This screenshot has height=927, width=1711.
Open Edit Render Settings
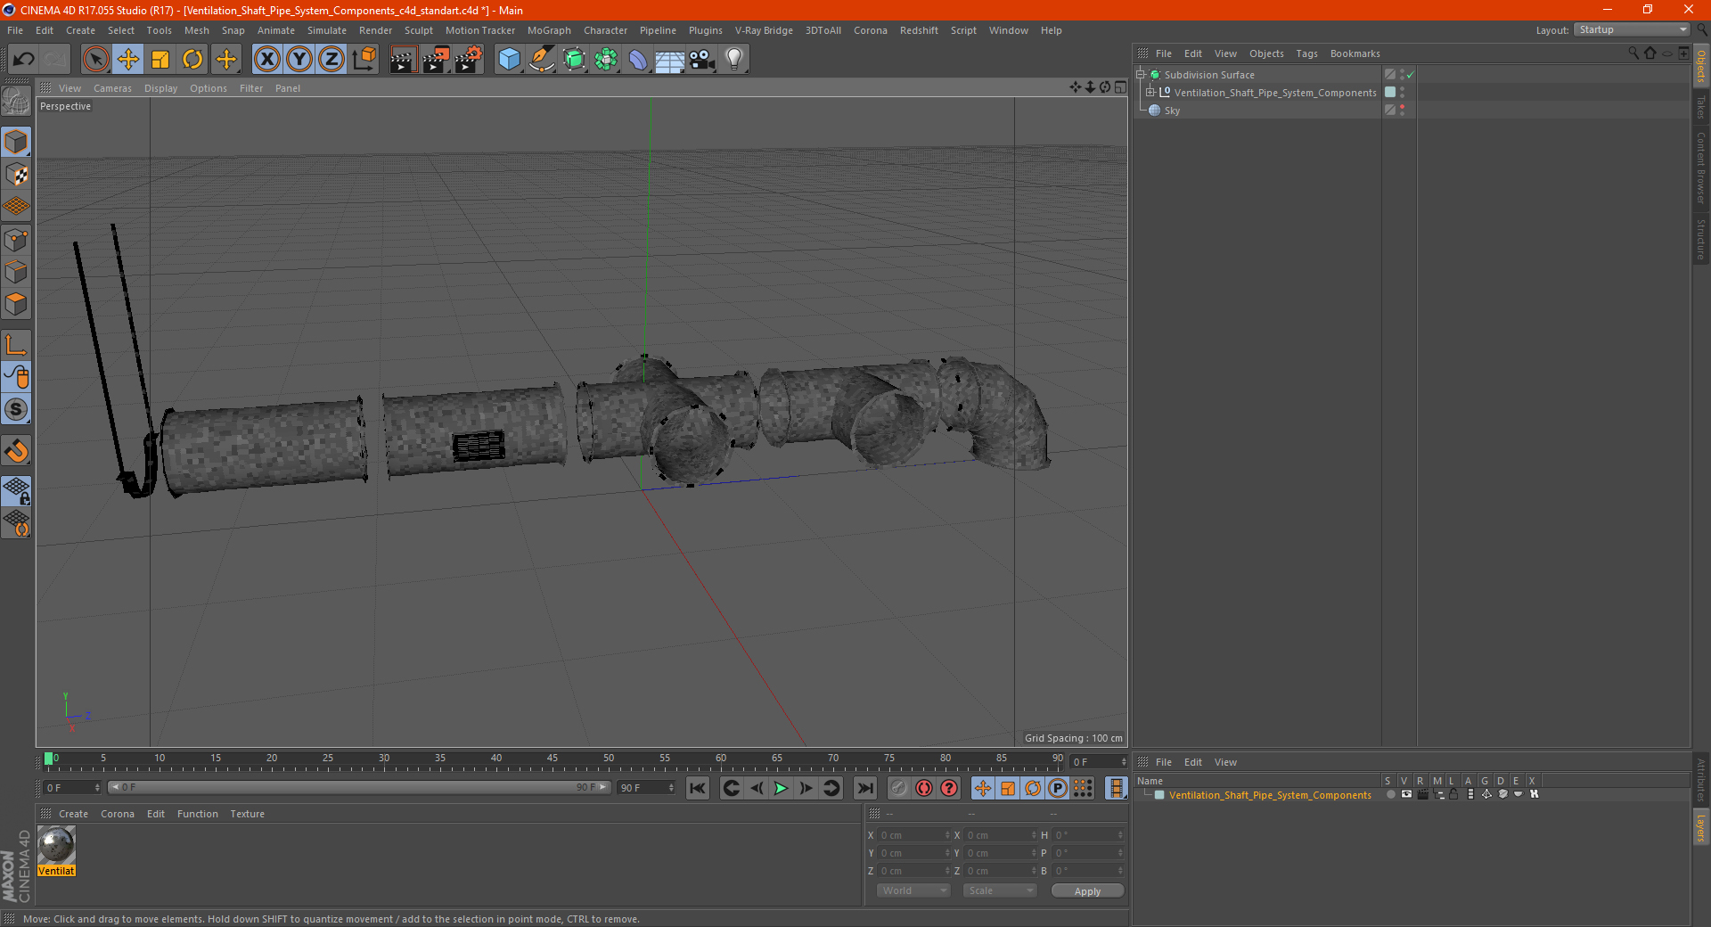tap(469, 60)
